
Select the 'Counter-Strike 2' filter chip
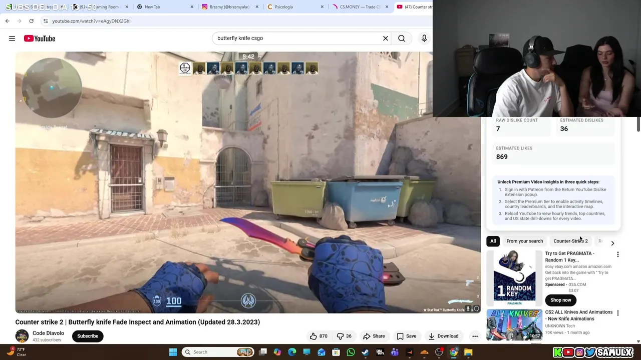[x=570, y=241]
